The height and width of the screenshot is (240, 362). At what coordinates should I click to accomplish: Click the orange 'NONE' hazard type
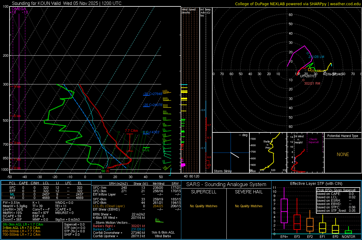pos(343,154)
